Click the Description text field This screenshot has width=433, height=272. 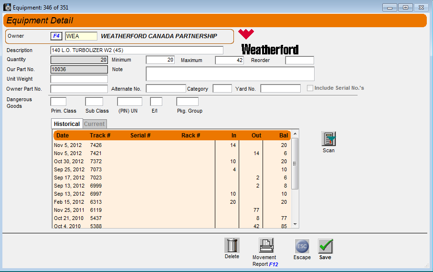[x=137, y=50]
